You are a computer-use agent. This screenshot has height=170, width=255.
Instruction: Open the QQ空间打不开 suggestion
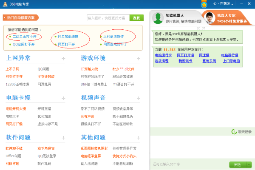(x=24, y=44)
